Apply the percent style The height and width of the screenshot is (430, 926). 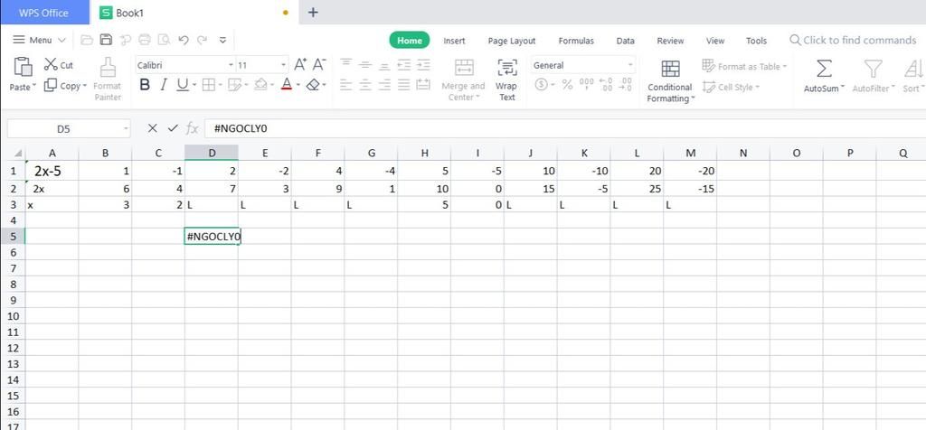coord(567,85)
